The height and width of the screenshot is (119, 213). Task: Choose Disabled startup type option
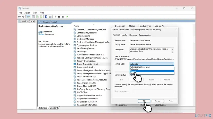(152, 73)
